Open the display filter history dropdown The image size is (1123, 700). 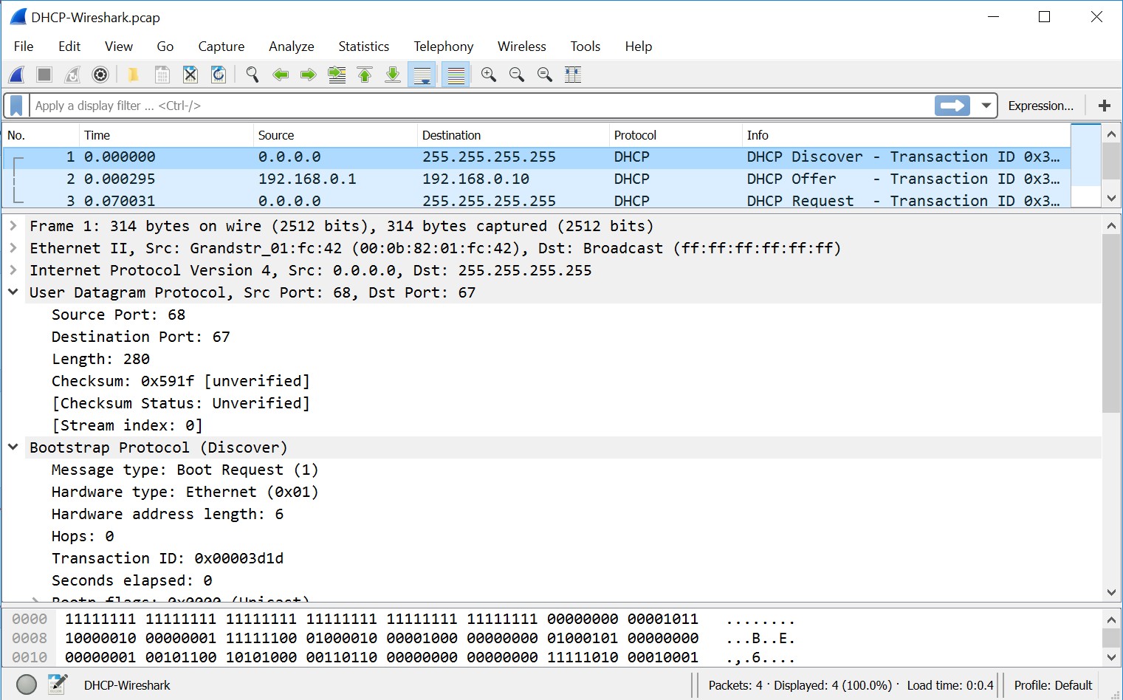986,106
